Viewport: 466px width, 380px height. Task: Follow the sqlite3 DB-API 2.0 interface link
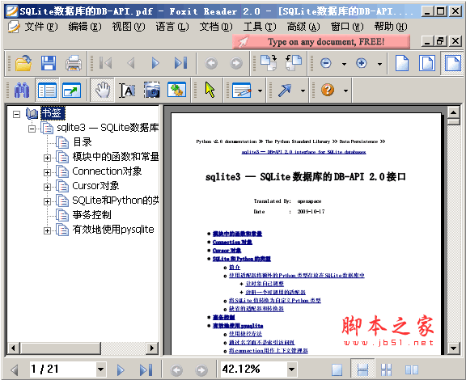coord(303,152)
